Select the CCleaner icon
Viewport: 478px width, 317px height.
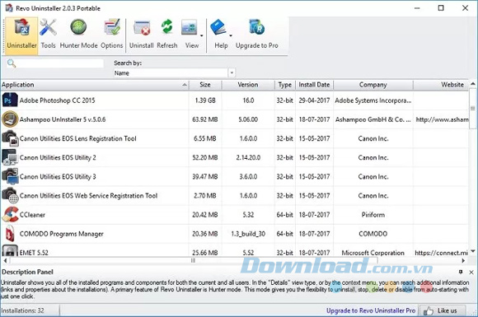click(x=10, y=214)
